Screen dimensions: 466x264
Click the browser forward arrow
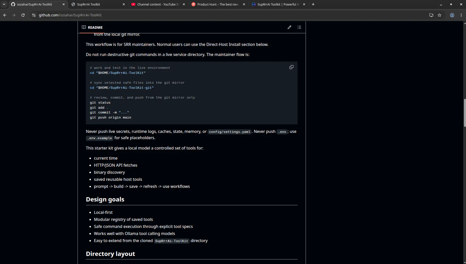pyautogui.click(x=14, y=15)
